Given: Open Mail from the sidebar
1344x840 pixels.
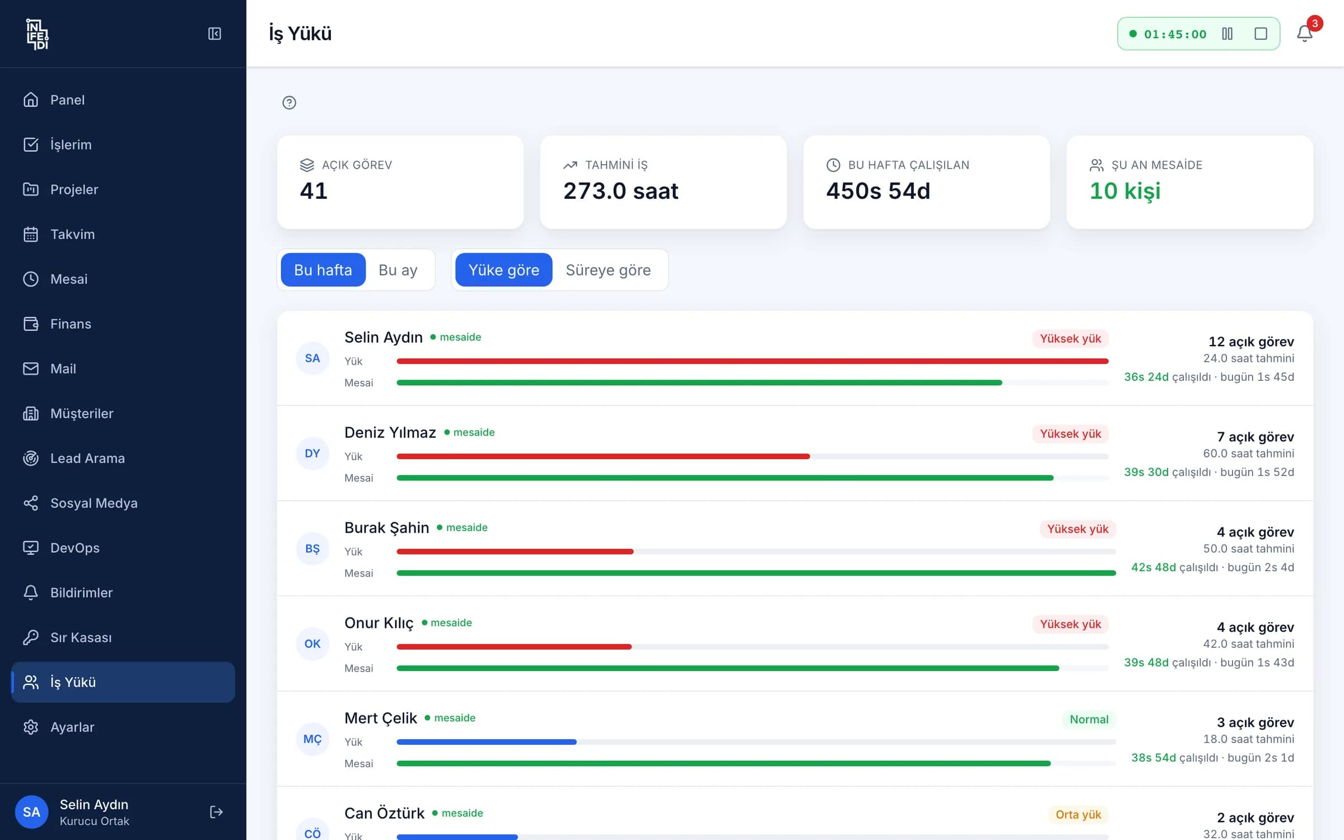Looking at the screenshot, I should (x=123, y=368).
